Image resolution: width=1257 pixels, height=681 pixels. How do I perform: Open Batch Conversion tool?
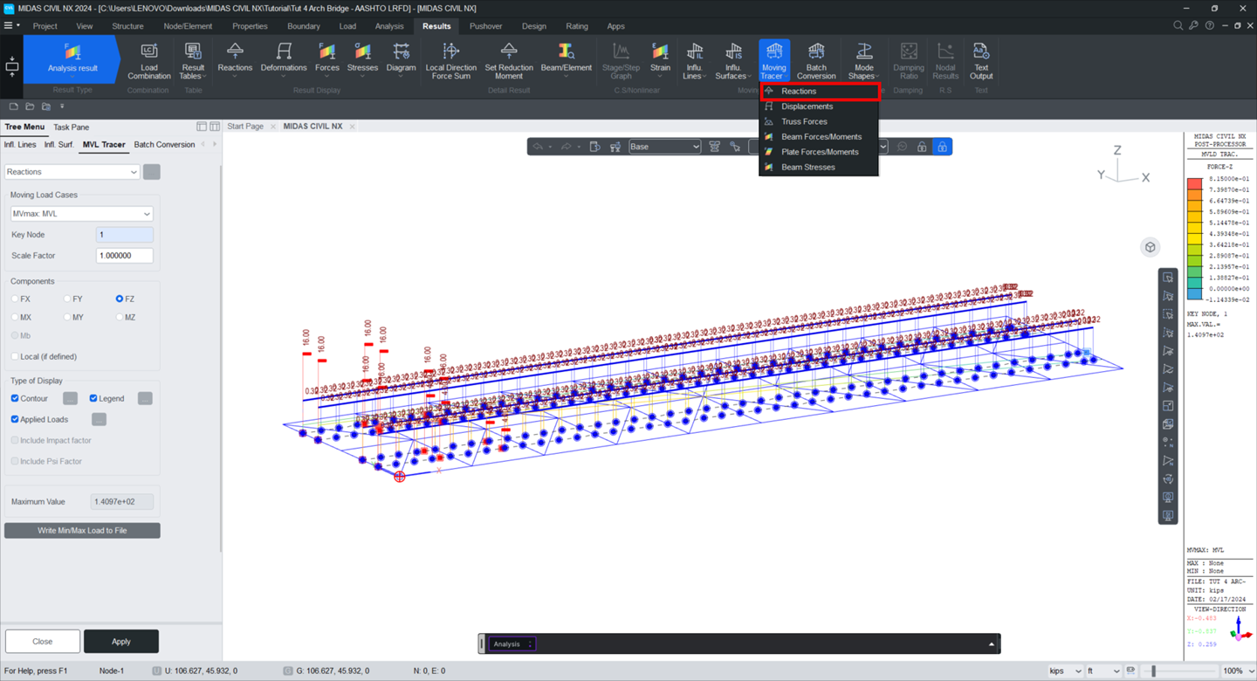click(x=816, y=60)
